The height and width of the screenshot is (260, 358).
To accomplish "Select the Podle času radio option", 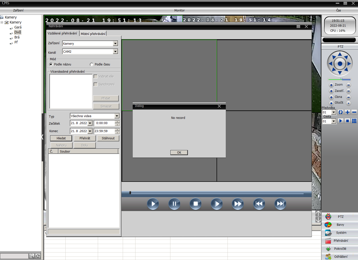I will click(x=92, y=64).
